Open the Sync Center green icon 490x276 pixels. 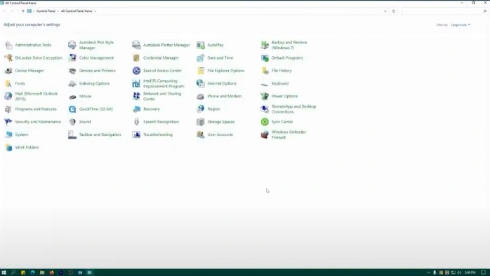(x=265, y=122)
